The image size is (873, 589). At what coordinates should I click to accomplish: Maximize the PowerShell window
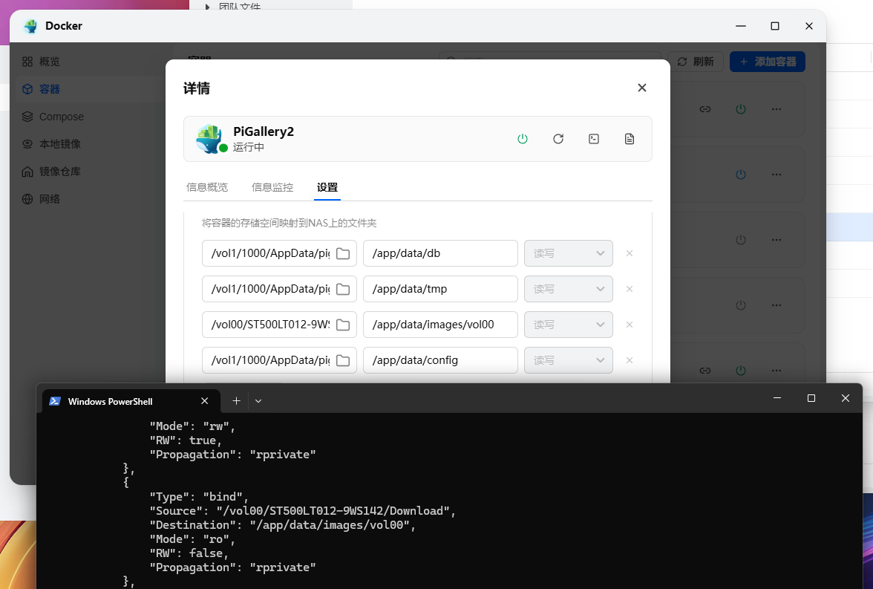[811, 398]
